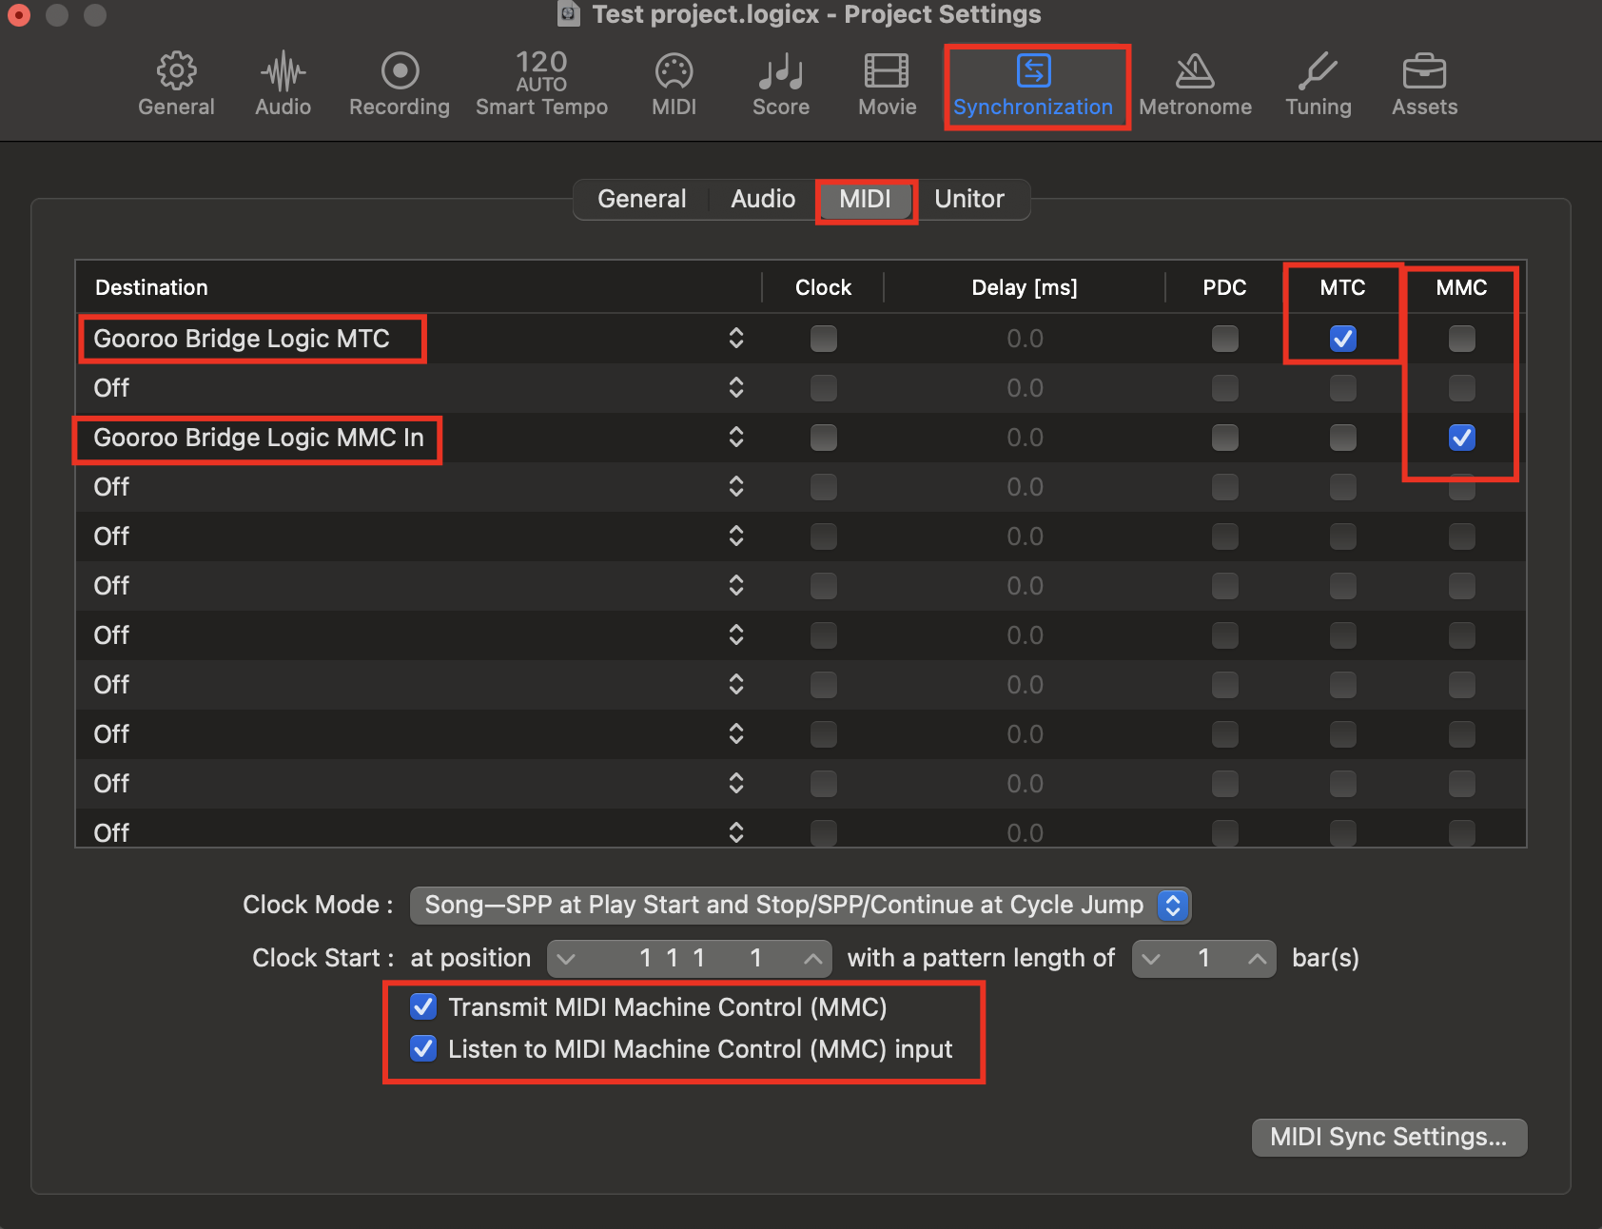Enable Clock for Gooroo Bridge Logic MMC In

point(824,438)
